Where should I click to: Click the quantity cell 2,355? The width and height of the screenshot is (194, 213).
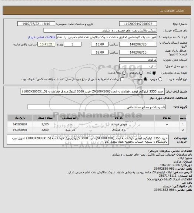(x=45, y=124)
